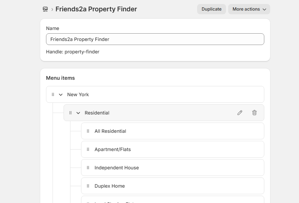Grab the Independent House drag handle
The height and width of the screenshot is (203, 299).
click(x=88, y=168)
